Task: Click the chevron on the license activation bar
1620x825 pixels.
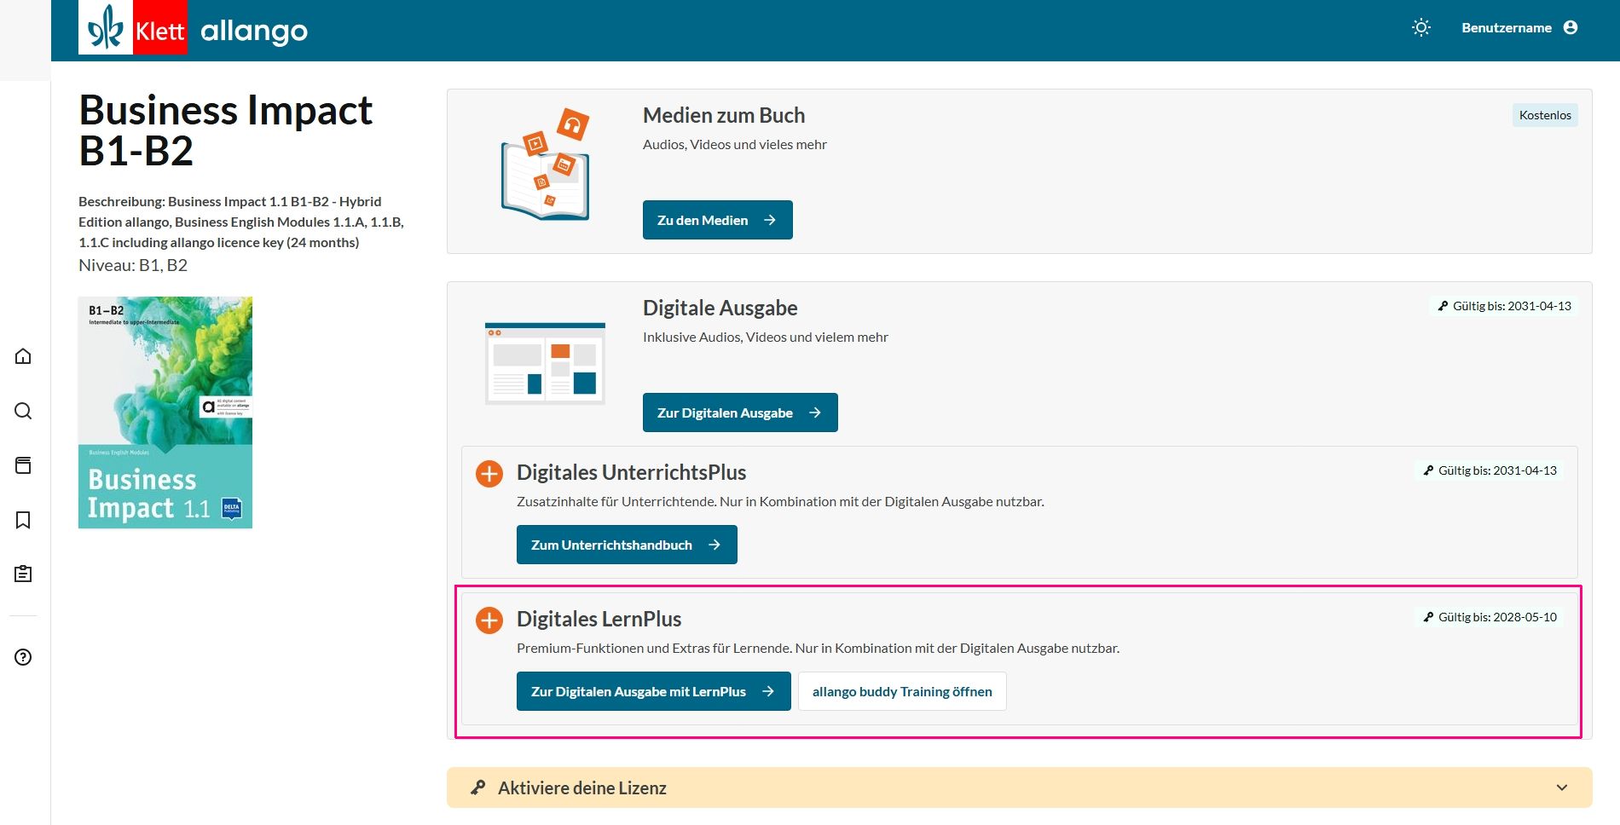Action: pyautogui.click(x=1561, y=787)
